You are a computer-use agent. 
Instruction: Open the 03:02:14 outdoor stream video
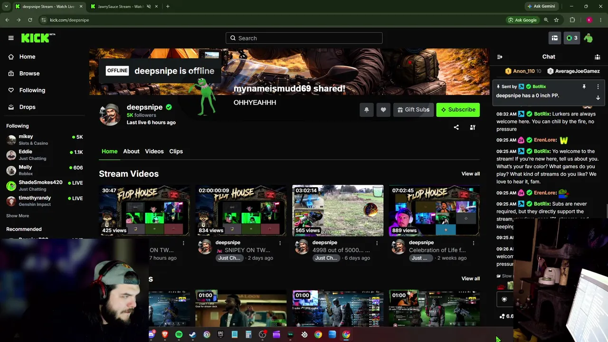tap(338, 210)
